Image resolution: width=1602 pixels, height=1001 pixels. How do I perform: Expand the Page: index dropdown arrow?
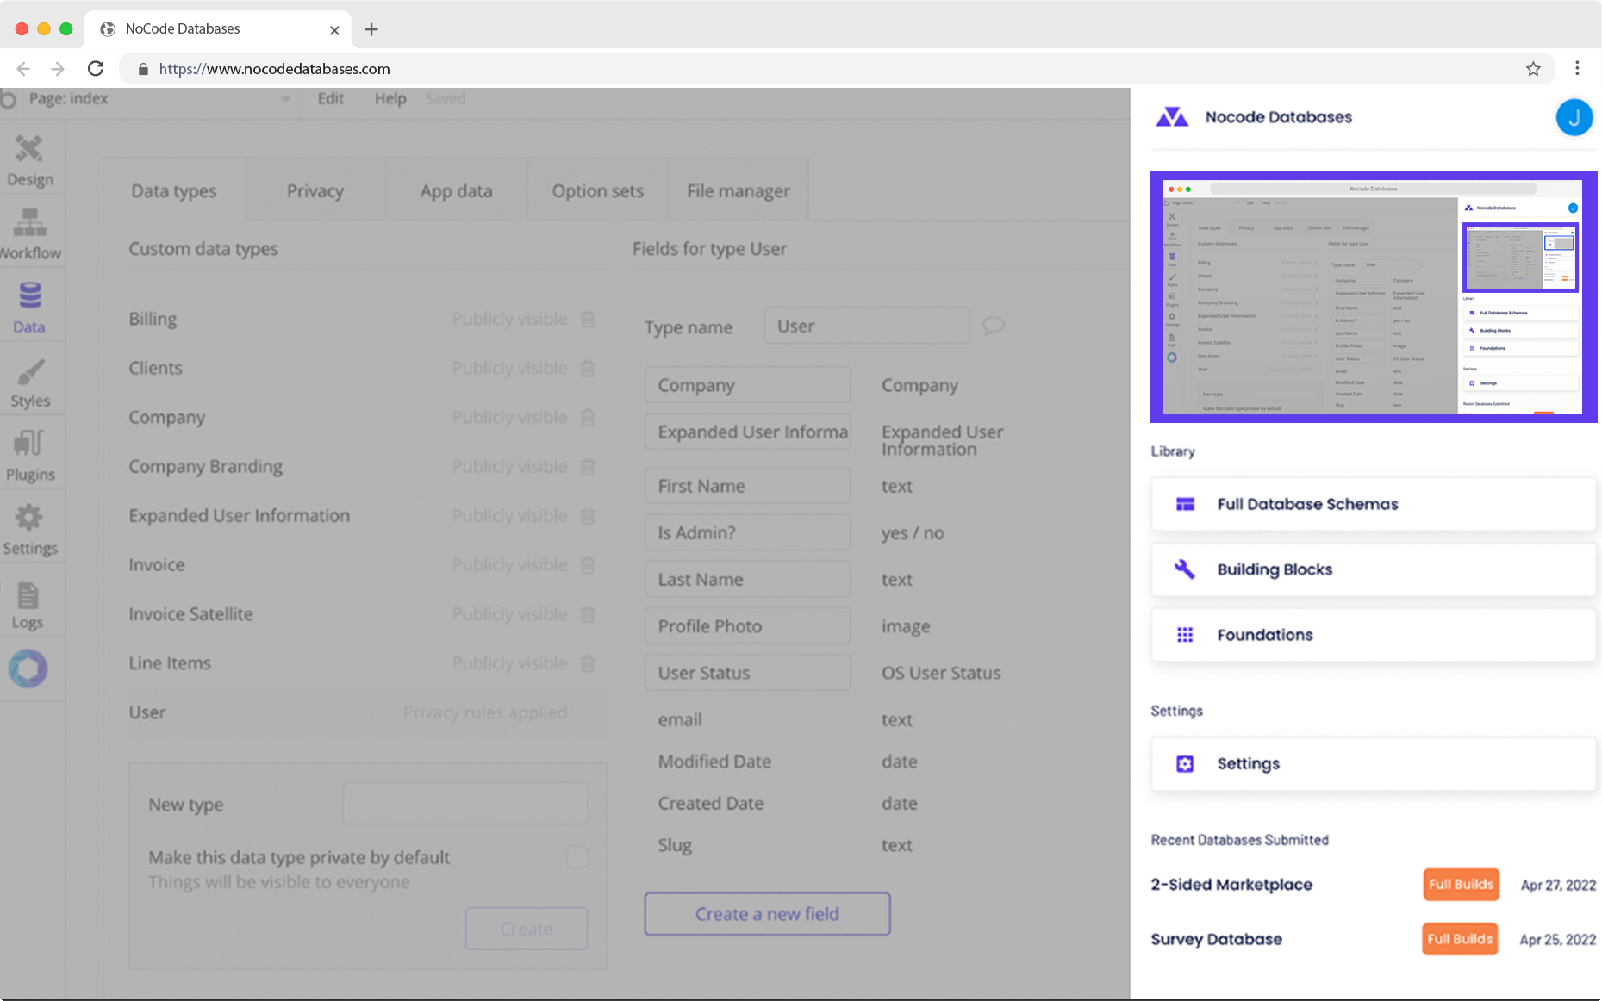[285, 100]
